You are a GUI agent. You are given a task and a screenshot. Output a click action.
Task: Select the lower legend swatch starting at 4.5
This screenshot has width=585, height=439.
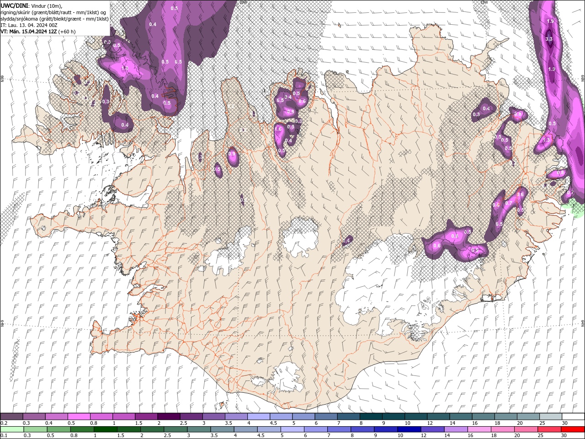click(269, 429)
